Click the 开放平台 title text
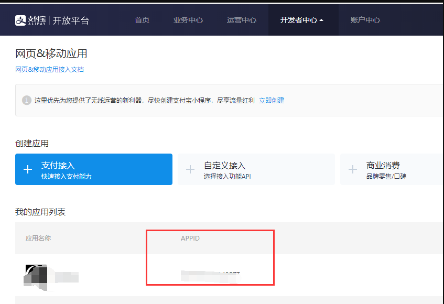Screen dimensions: 444x304 (x=71, y=20)
